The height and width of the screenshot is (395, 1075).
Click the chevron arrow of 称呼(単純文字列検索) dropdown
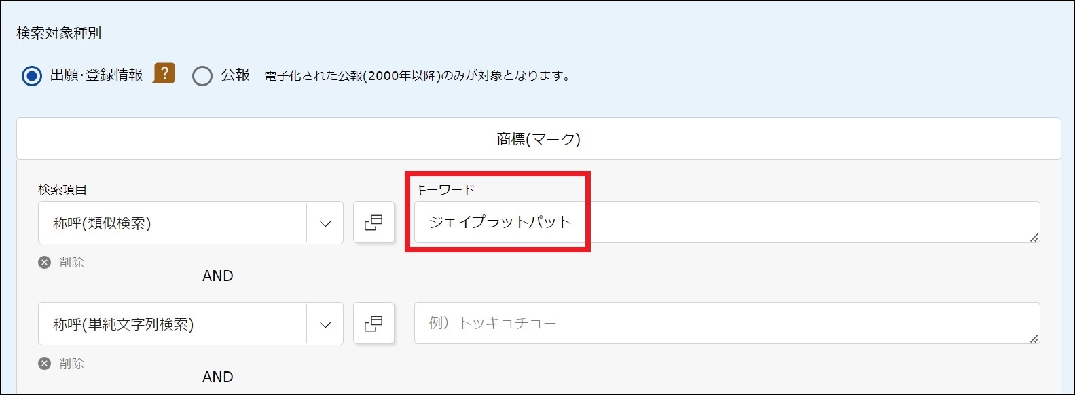325,324
